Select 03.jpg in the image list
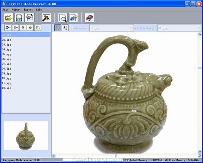203x163 pixels. click(26, 44)
